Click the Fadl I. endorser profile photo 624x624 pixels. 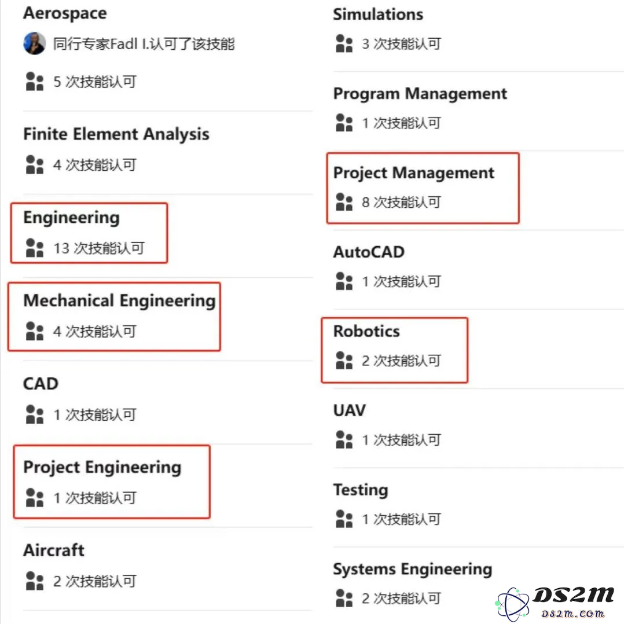34,43
